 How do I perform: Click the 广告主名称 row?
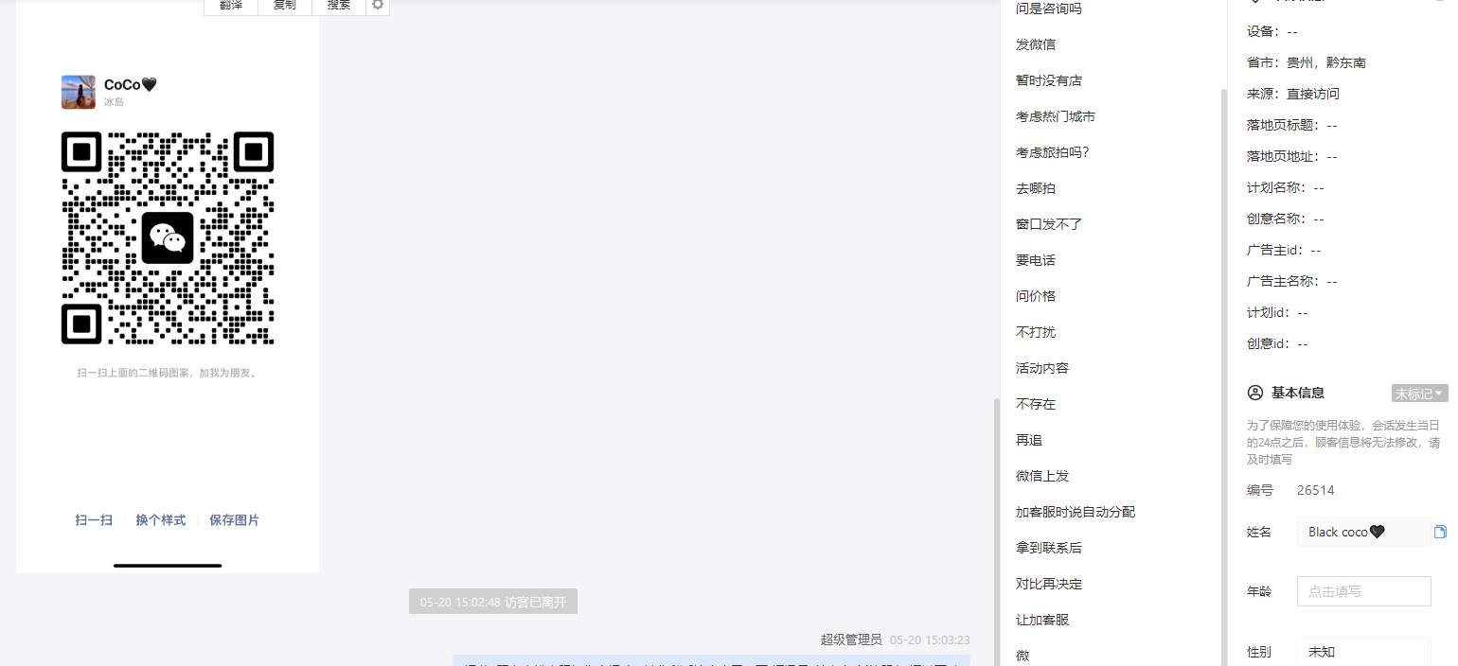(x=1292, y=281)
